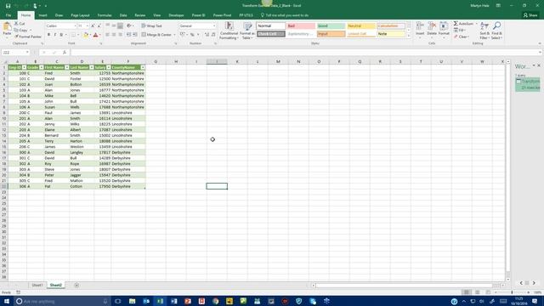This screenshot has height=306, width=544.
Task: Open the number format General dropdown
Action: point(213,26)
